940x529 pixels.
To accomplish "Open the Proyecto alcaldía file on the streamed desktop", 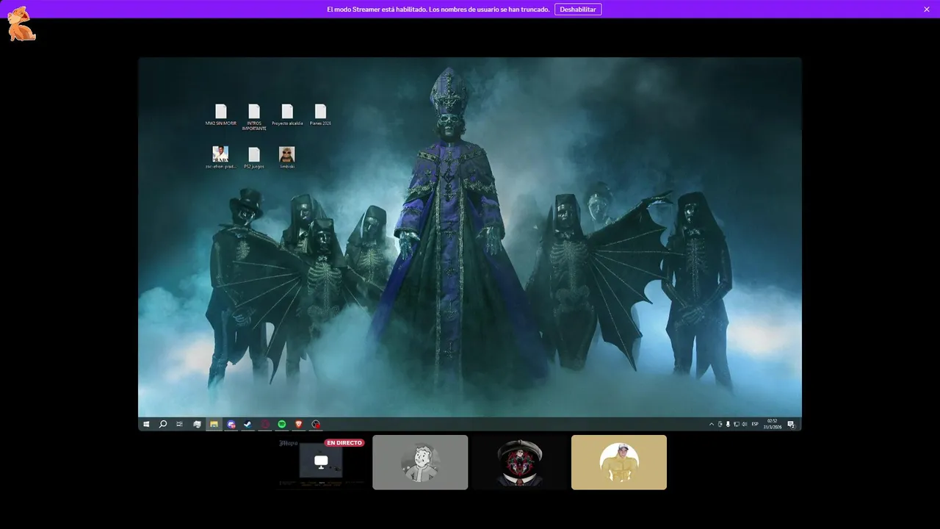I will [287, 115].
